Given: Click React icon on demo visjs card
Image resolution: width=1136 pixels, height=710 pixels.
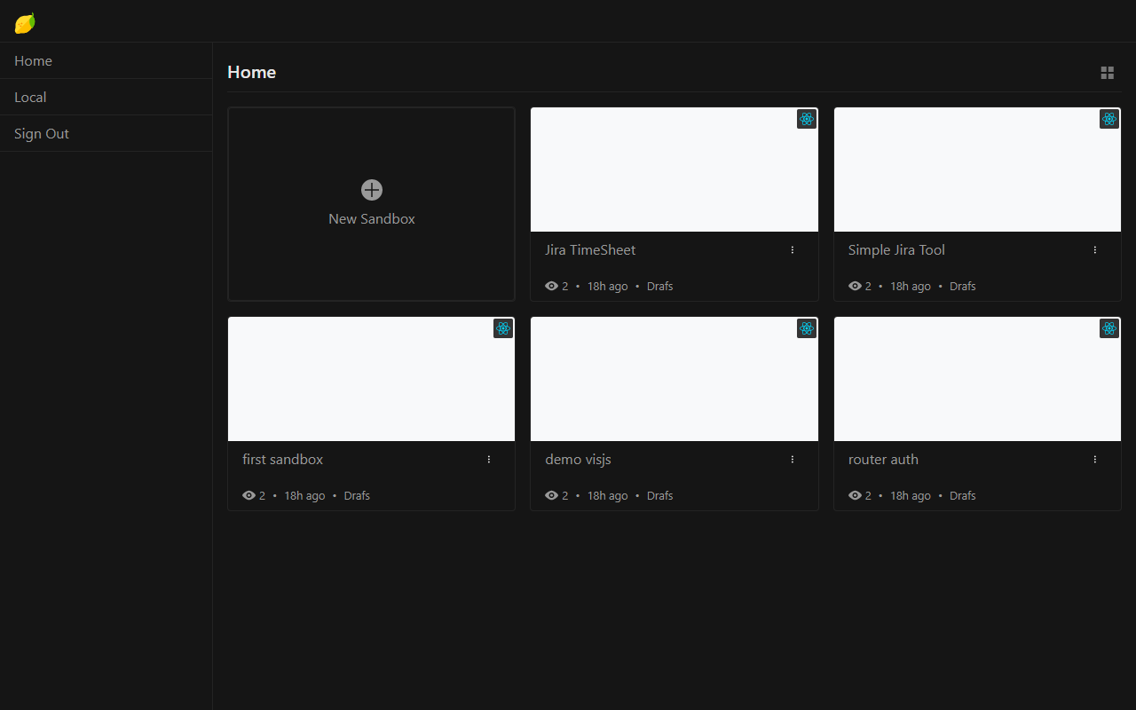Looking at the screenshot, I should point(806,328).
